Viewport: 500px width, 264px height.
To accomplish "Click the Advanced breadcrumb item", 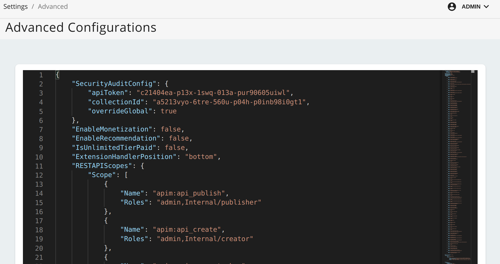I will click(53, 7).
